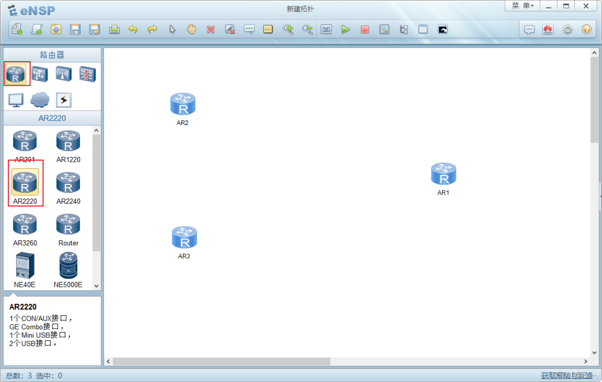Click the canvas vertical scrollbar thumb
The width and height of the screenshot is (602, 382).
(x=594, y=100)
